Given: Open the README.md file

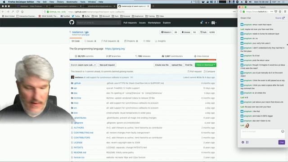Looking at the screenshot, I should click(80, 153).
